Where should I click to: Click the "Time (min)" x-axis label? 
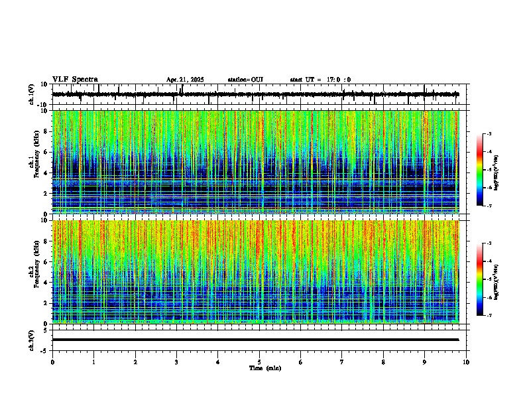point(265,368)
